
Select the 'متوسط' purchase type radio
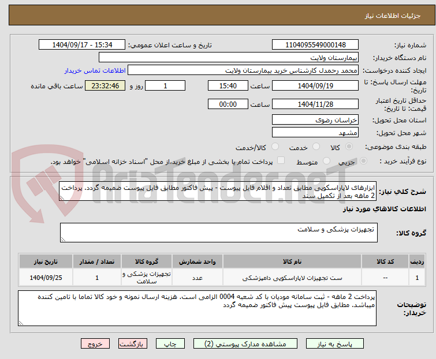pyautogui.click(x=326, y=161)
